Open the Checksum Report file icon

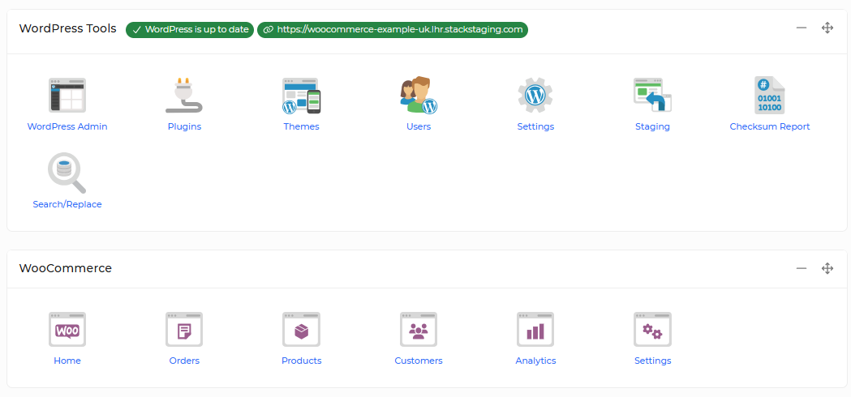770,95
